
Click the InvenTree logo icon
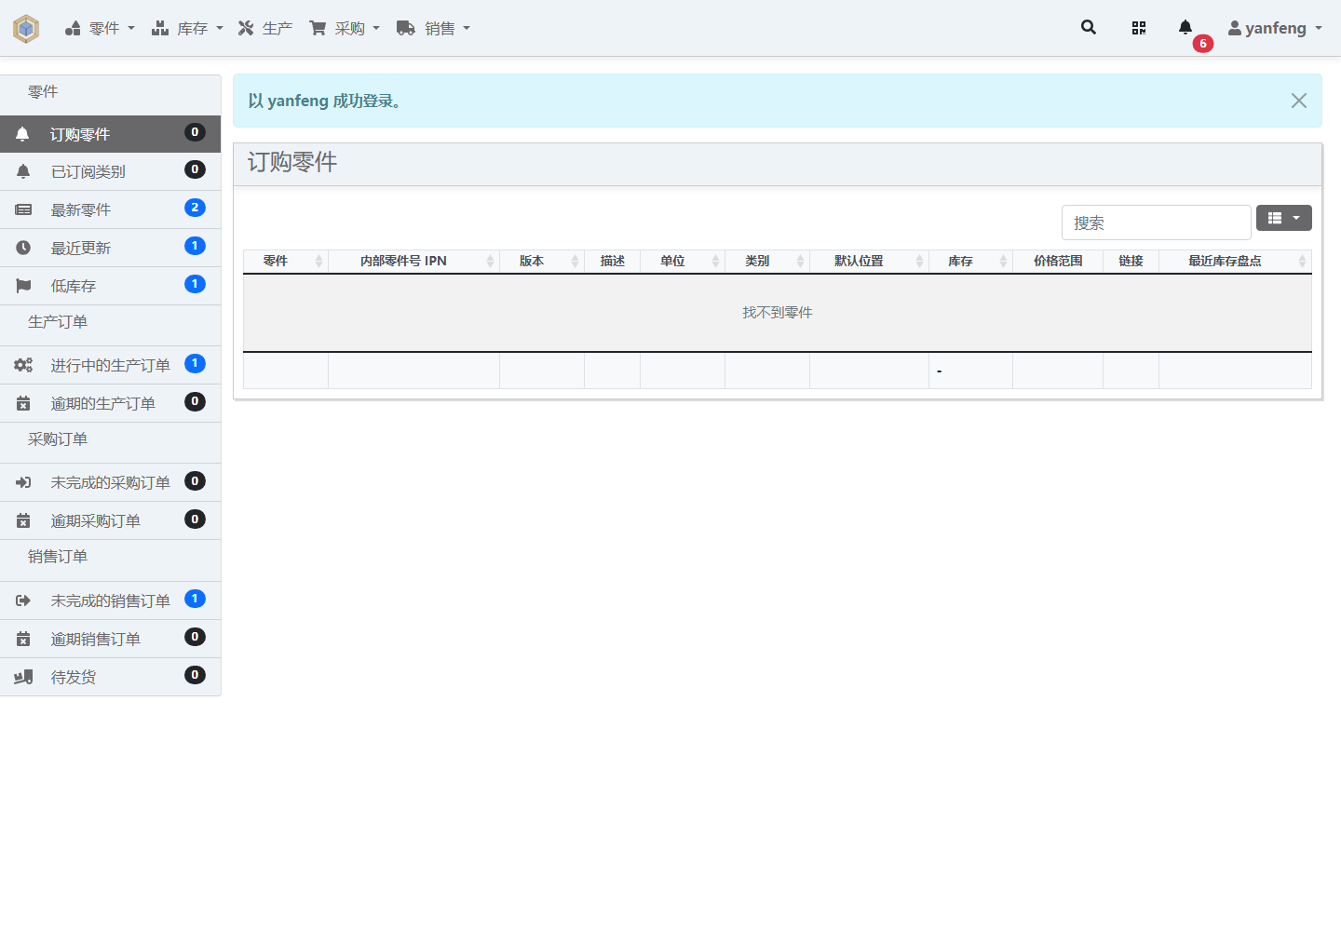click(x=26, y=29)
